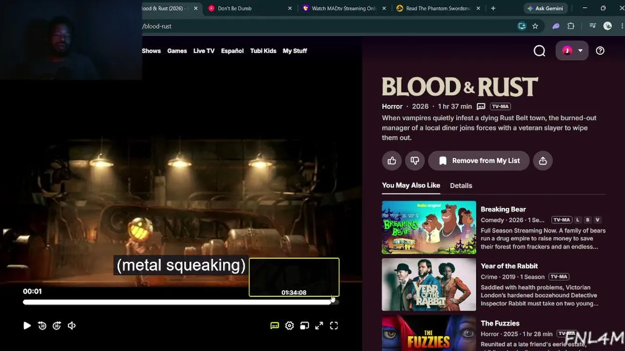Open the Year of the Rabbit title link
This screenshot has height=351, width=625.
click(509, 266)
